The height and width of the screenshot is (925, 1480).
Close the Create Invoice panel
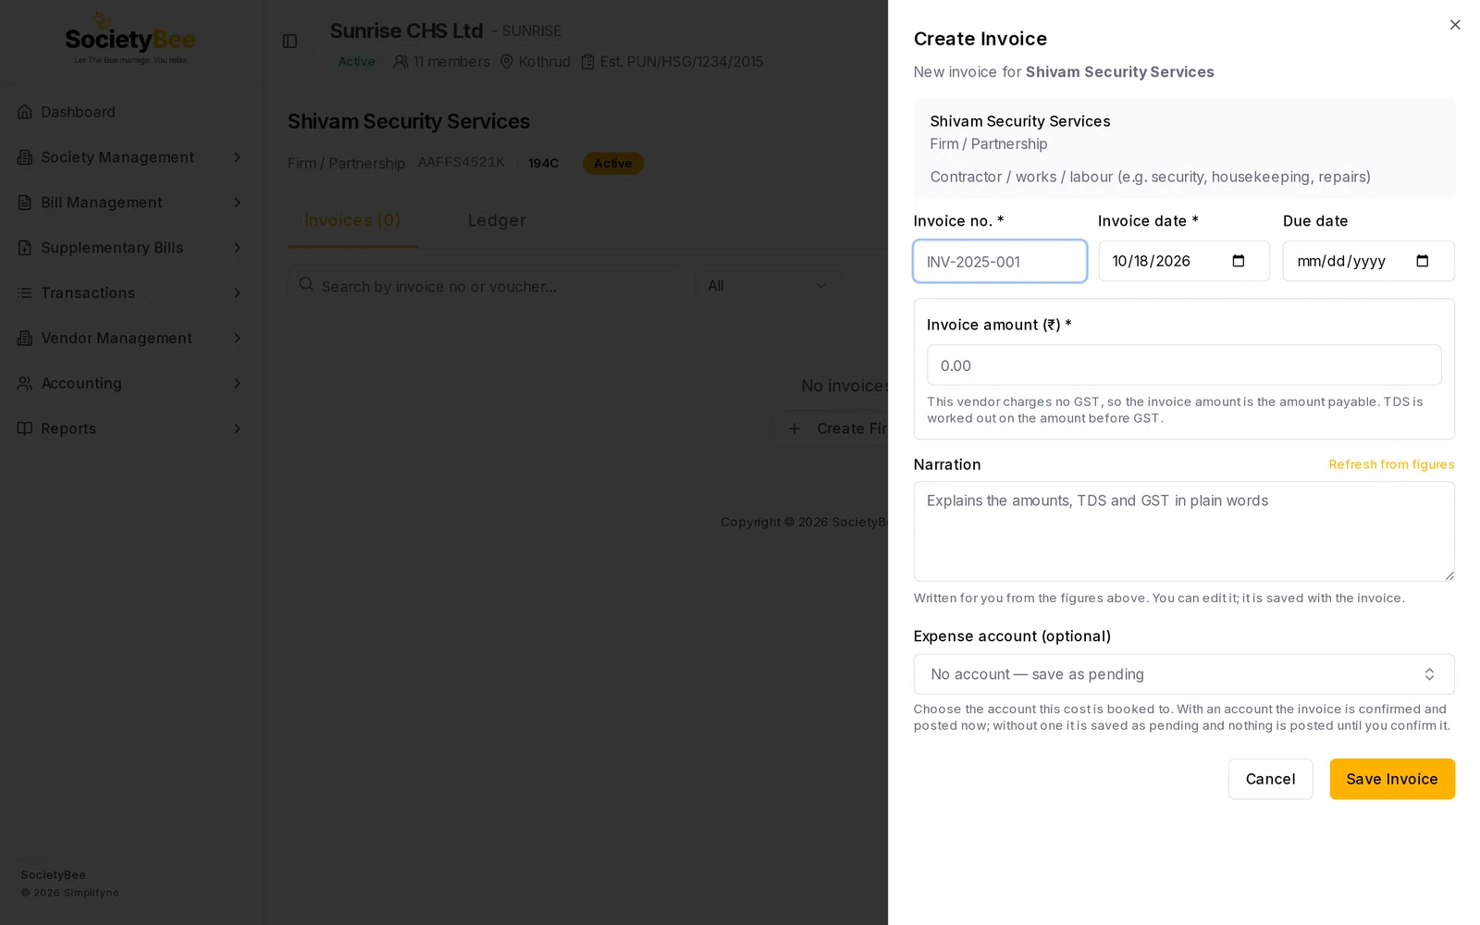click(1455, 25)
